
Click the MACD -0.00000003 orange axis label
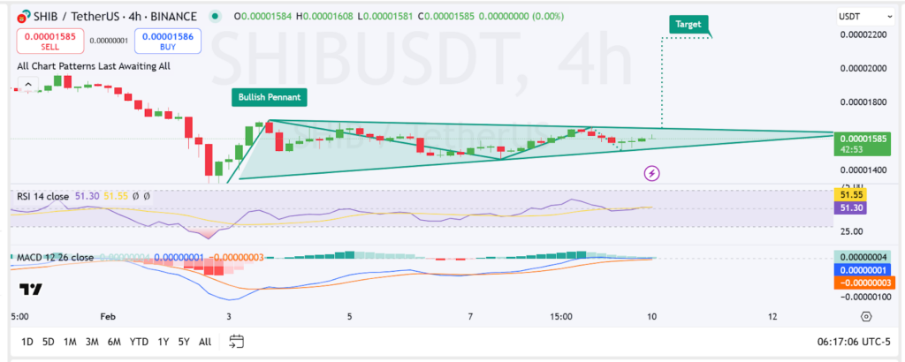pyautogui.click(x=863, y=282)
